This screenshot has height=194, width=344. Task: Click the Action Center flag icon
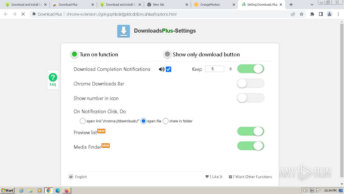[318, 190]
